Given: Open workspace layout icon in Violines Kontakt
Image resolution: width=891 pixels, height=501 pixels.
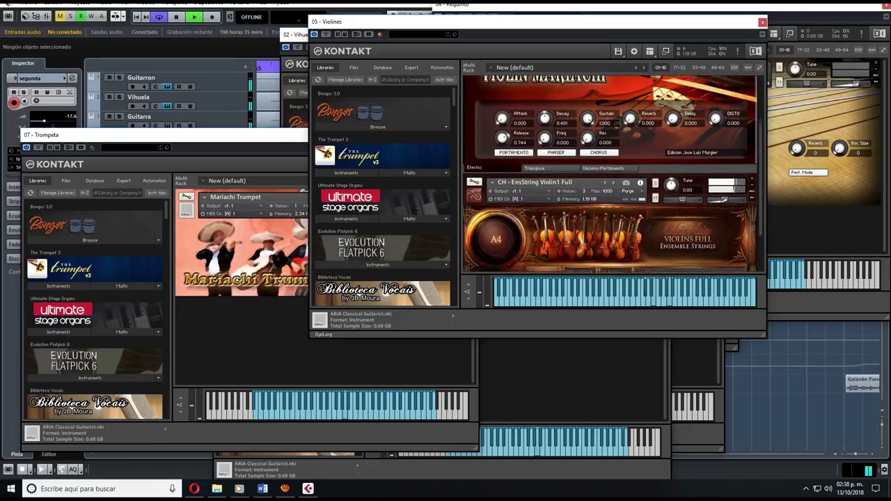Looking at the screenshot, I should pos(650,51).
